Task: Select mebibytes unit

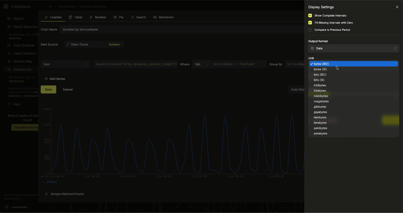Action: tap(353, 96)
